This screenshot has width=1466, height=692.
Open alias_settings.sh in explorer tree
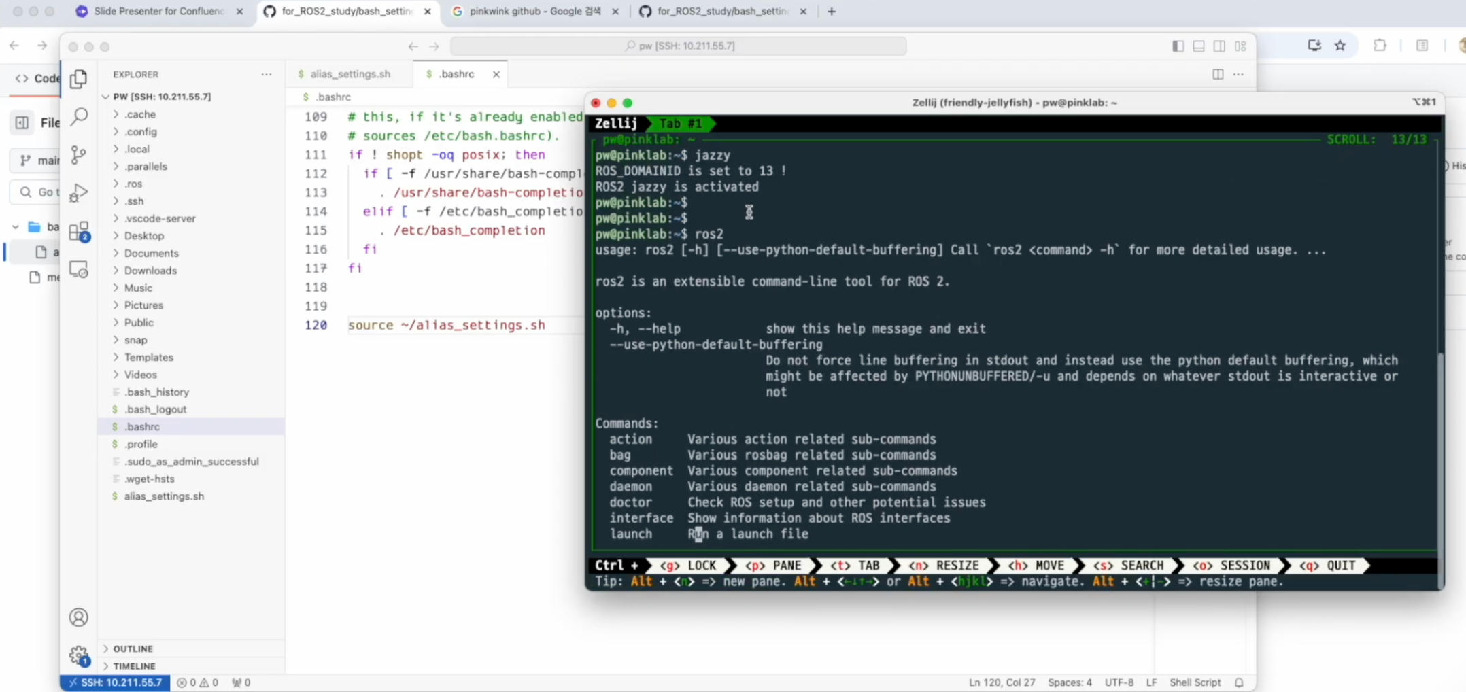pos(164,496)
